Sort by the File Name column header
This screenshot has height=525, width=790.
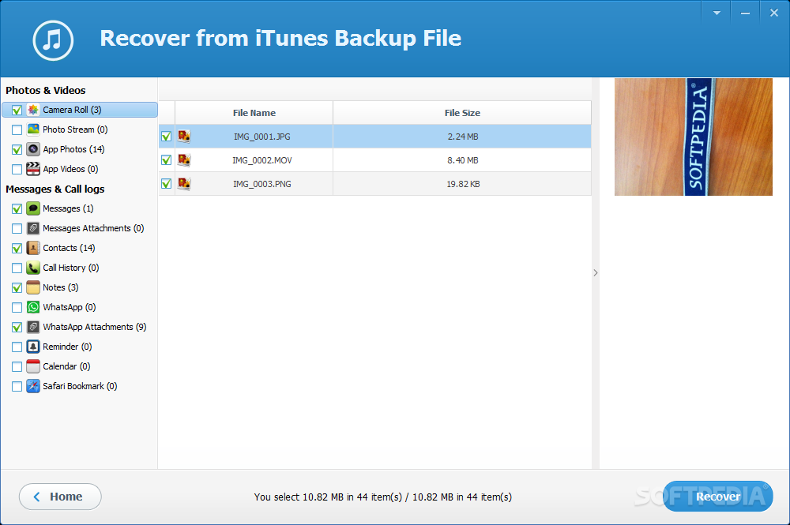(x=254, y=113)
